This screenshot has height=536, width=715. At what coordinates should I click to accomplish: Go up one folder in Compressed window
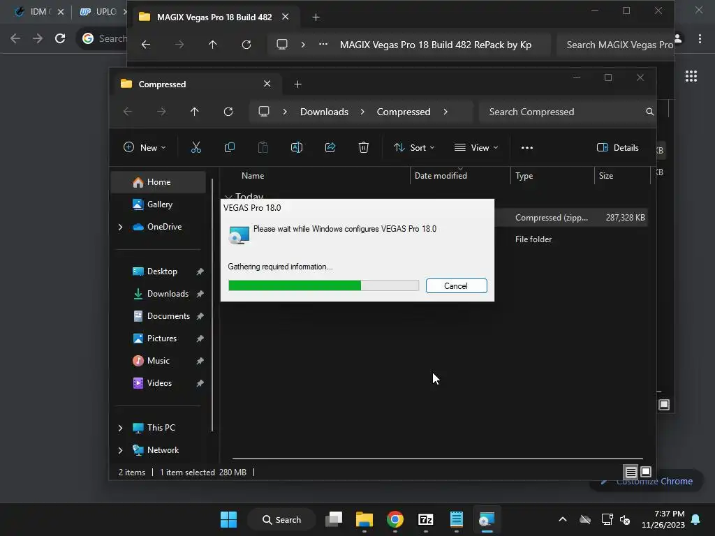(195, 112)
